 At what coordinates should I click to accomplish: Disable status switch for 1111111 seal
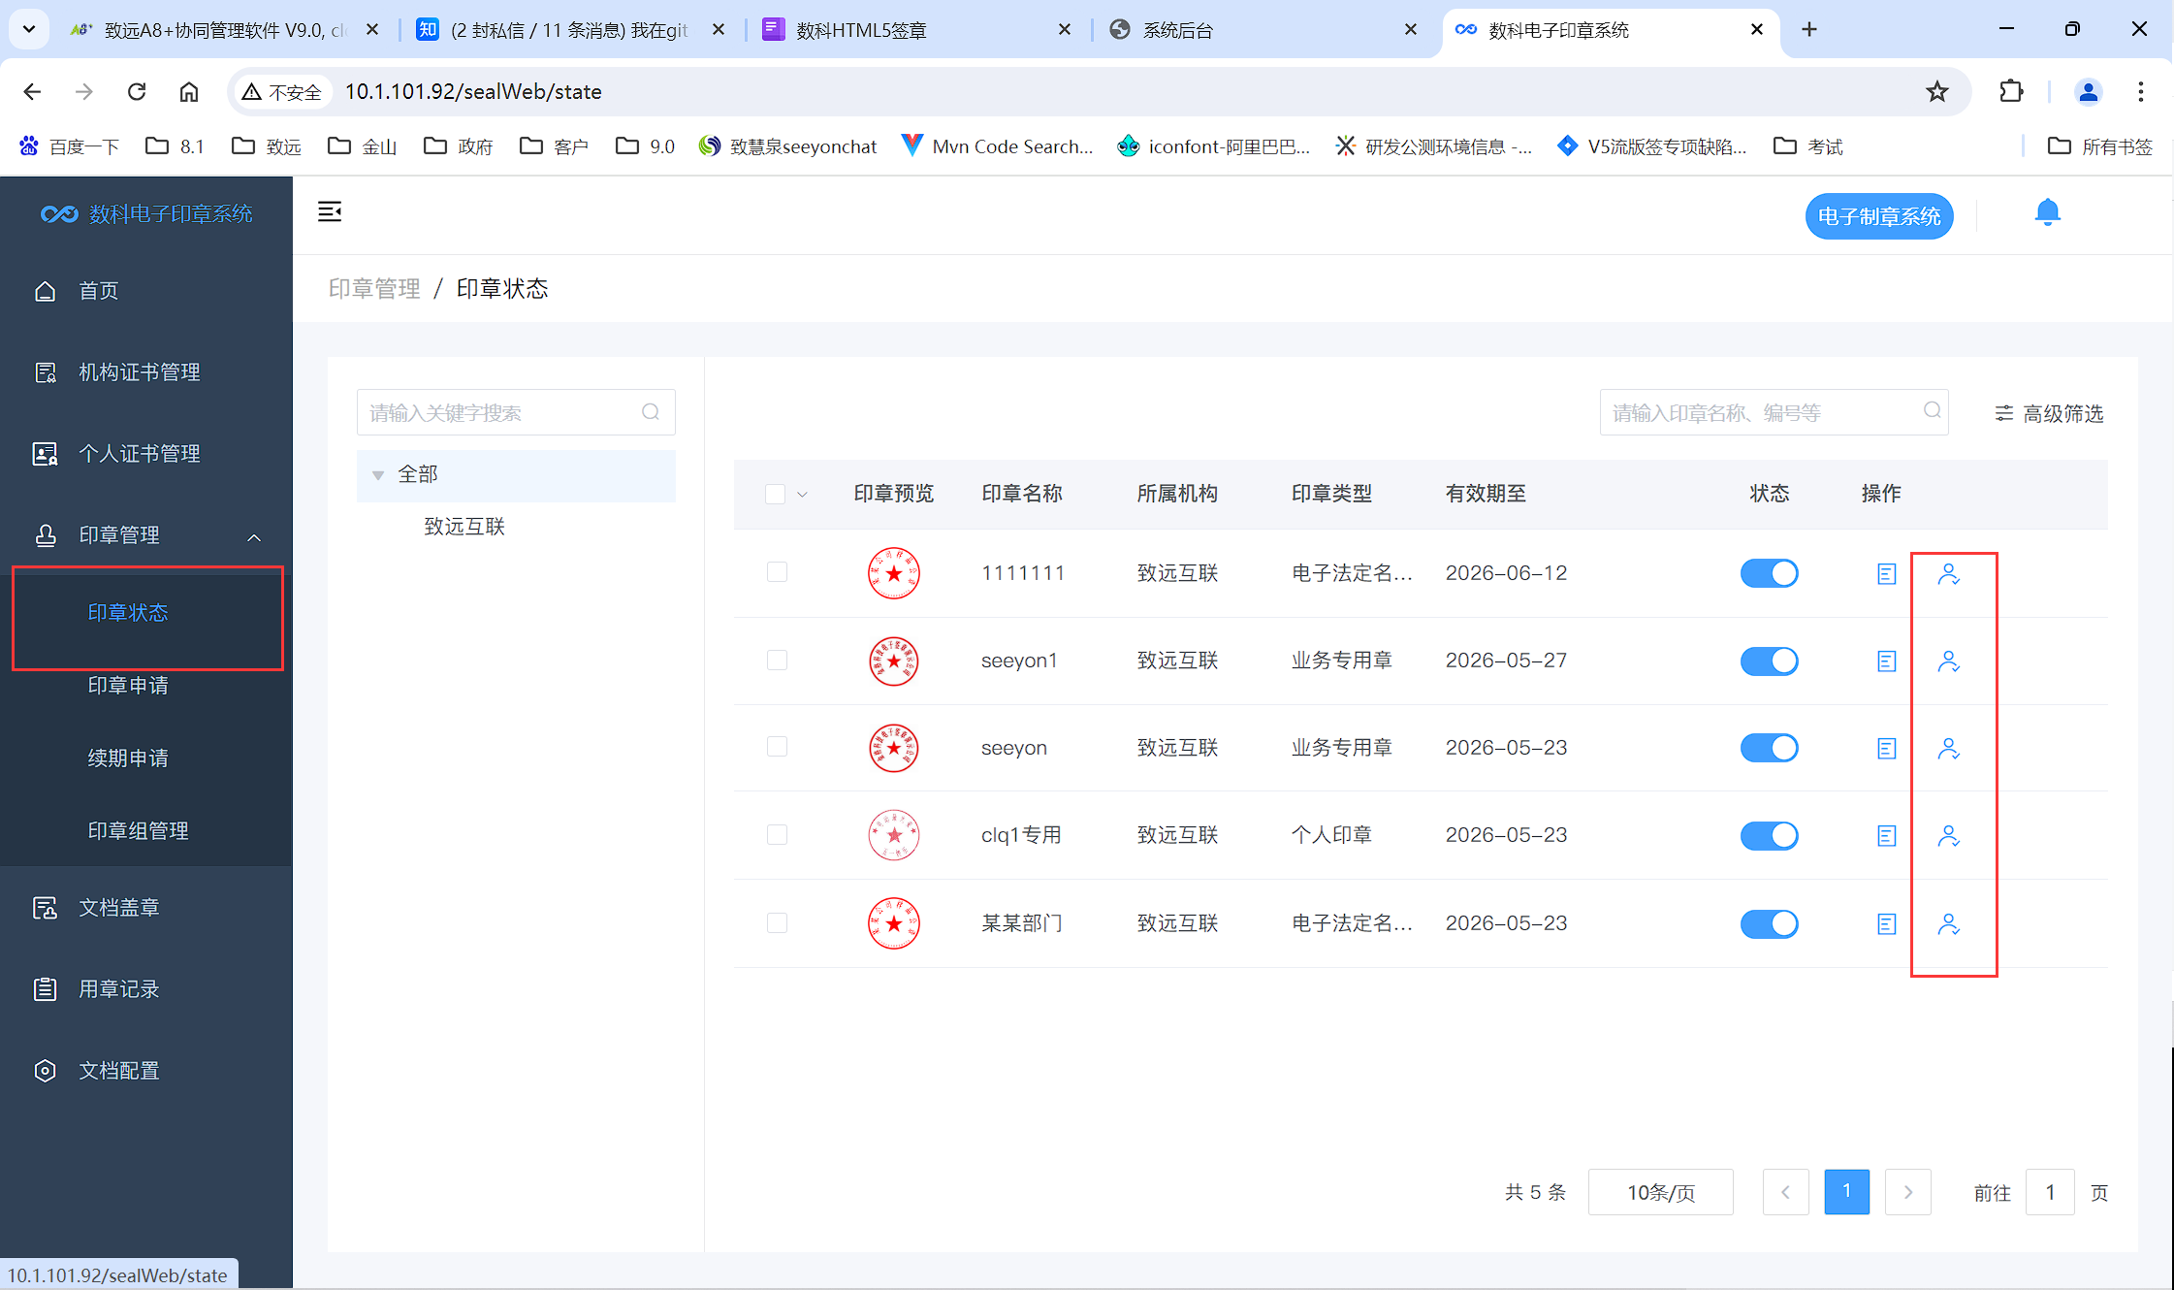1769,573
